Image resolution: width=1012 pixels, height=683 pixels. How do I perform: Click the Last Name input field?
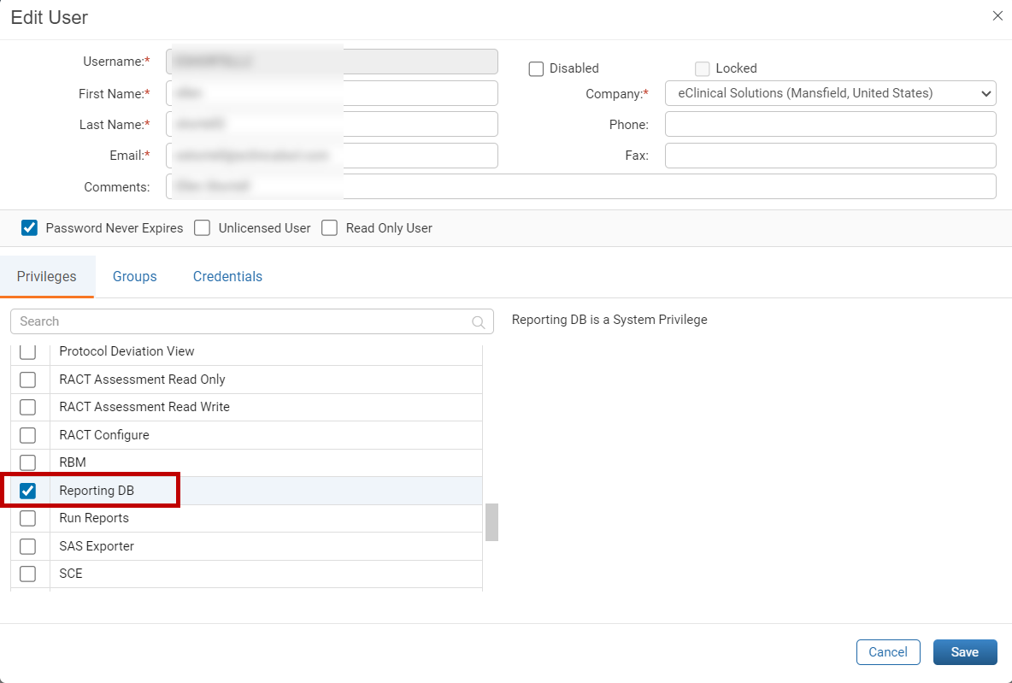point(332,124)
